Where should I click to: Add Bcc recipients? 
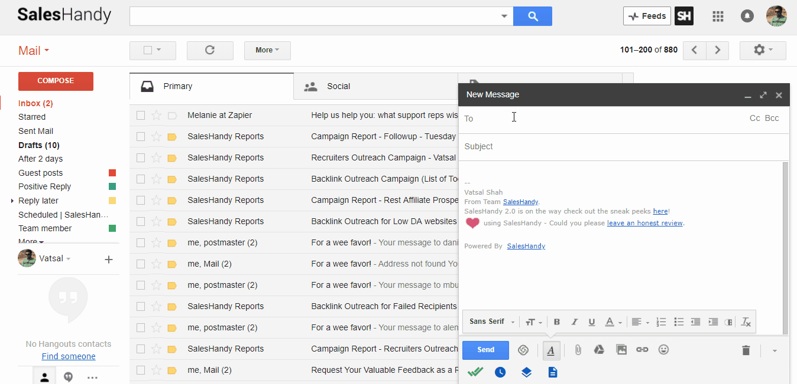[x=772, y=118]
